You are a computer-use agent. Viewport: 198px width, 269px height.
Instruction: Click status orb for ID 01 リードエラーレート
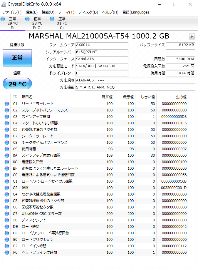[7, 104]
